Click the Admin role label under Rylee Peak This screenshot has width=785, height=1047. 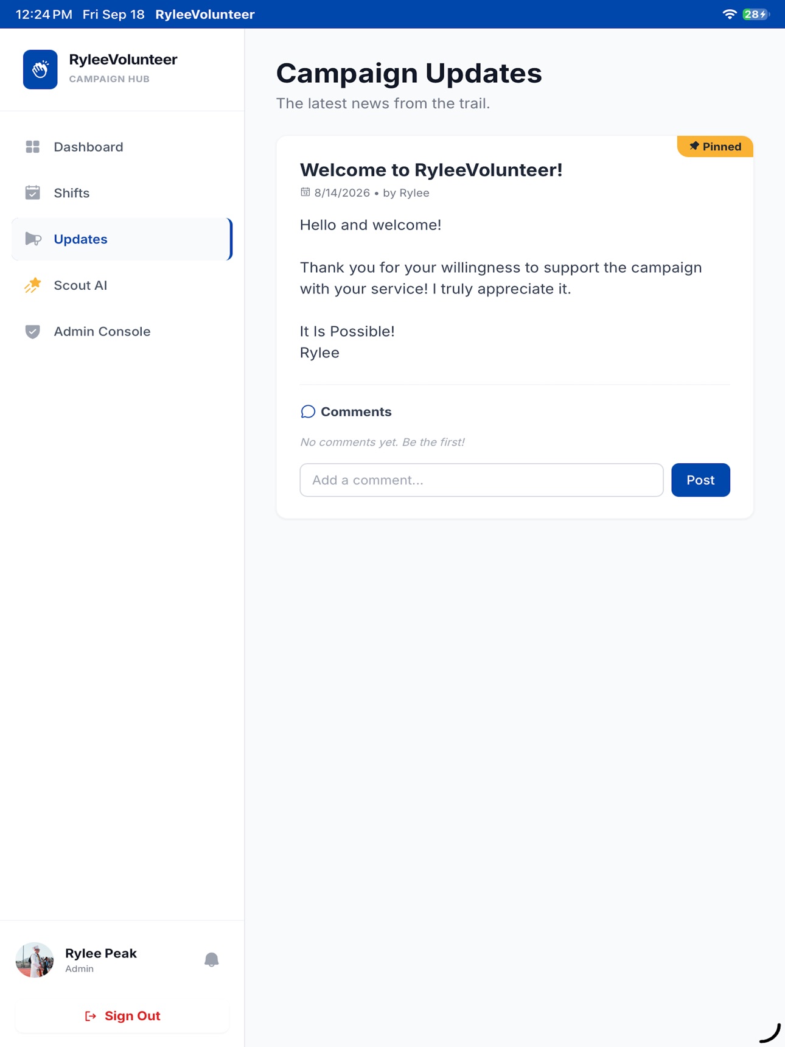(79, 969)
